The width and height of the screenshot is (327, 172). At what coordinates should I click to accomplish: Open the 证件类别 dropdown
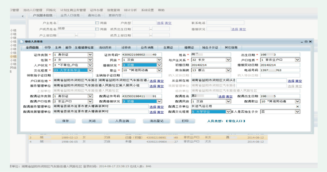pyautogui.click(x=90, y=55)
